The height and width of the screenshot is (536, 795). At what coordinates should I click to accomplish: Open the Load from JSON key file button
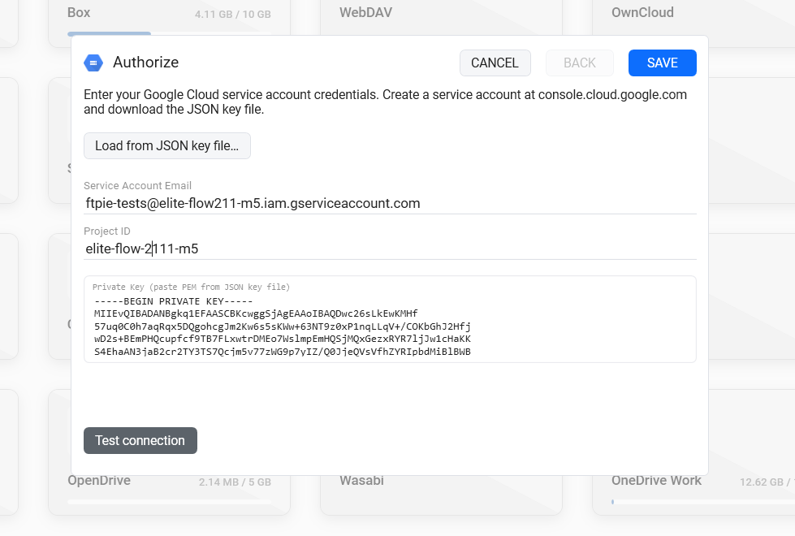(166, 146)
